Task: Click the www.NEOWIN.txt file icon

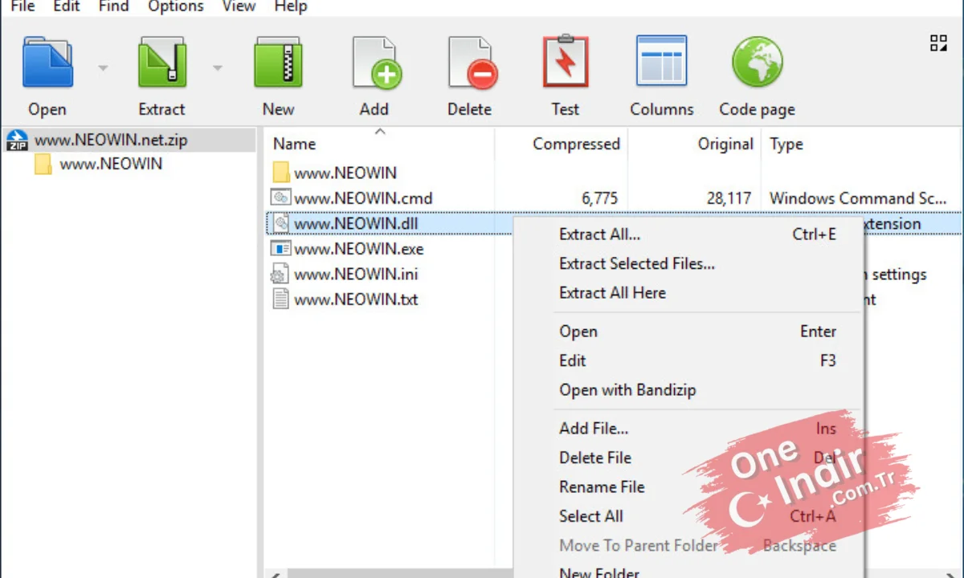Action: pyautogui.click(x=280, y=299)
